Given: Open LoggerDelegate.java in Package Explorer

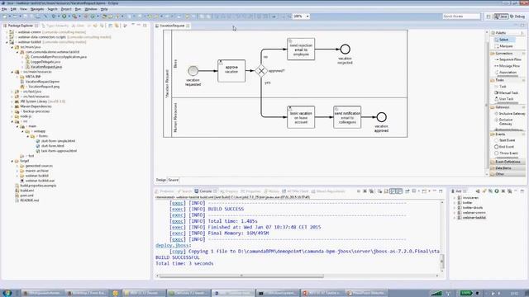Looking at the screenshot, I should tap(45, 62).
